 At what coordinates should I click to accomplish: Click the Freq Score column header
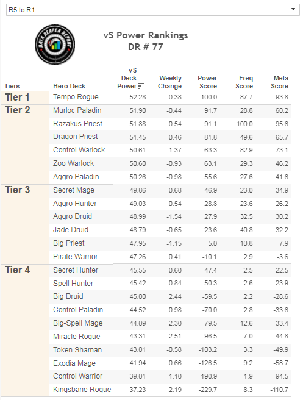click(244, 82)
